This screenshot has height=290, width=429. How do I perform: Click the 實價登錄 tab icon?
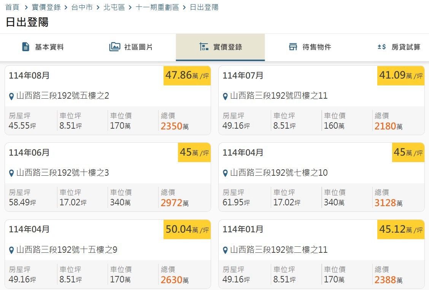coord(204,47)
